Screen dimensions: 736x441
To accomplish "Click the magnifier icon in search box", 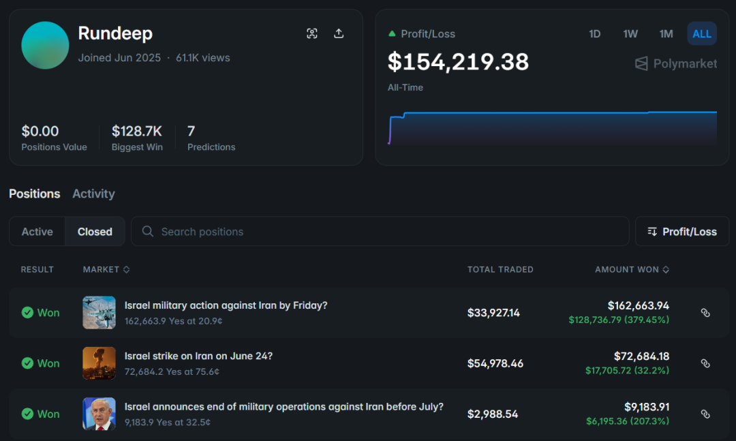I will (x=147, y=232).
